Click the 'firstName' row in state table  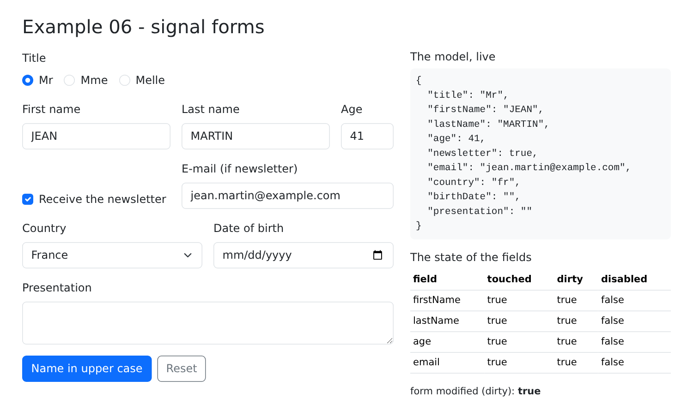541,300
